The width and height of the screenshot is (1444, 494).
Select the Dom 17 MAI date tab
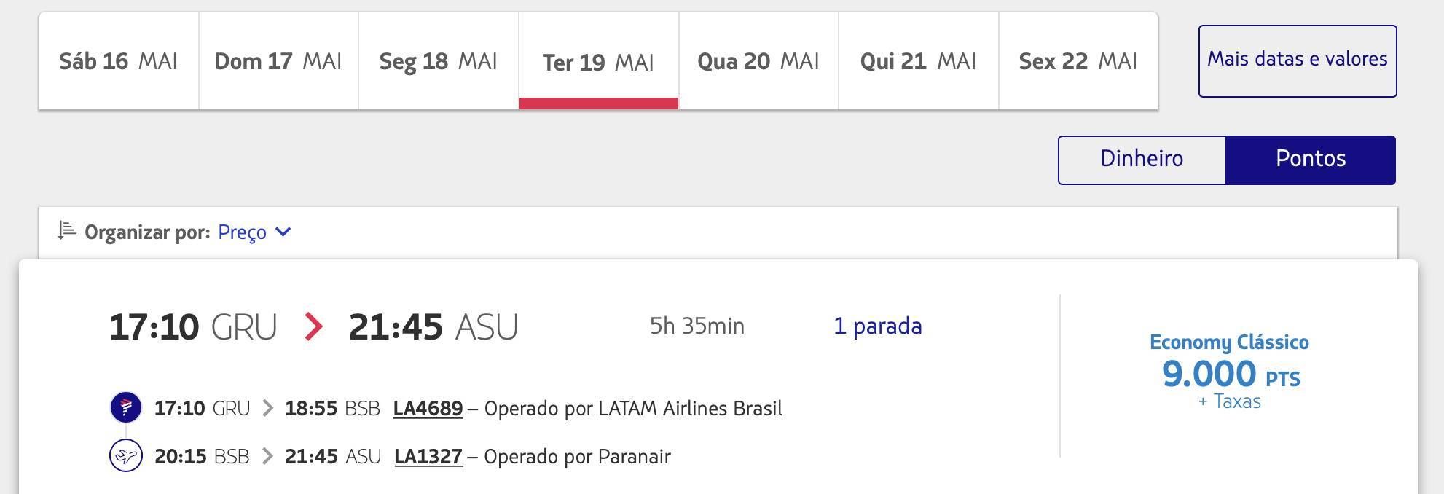tap(278, 61)
